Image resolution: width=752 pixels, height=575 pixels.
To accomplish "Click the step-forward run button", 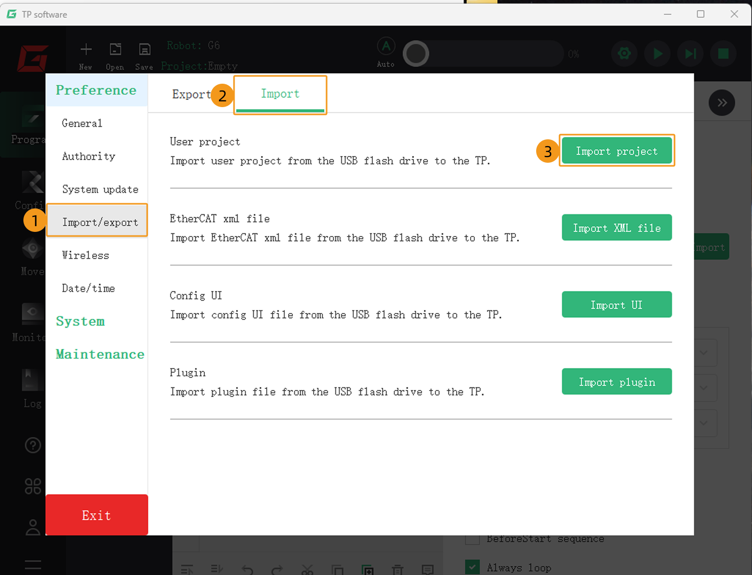I will pyautogui.click(x=691, y=54).
